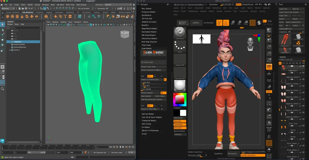Viewport: 309px width, 160px height.
Task: Switch to the Sculpting shelf tab
Action: coord(40,12)
